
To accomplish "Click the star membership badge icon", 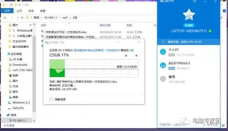I will pyautogui.click(x=189, y=15).
